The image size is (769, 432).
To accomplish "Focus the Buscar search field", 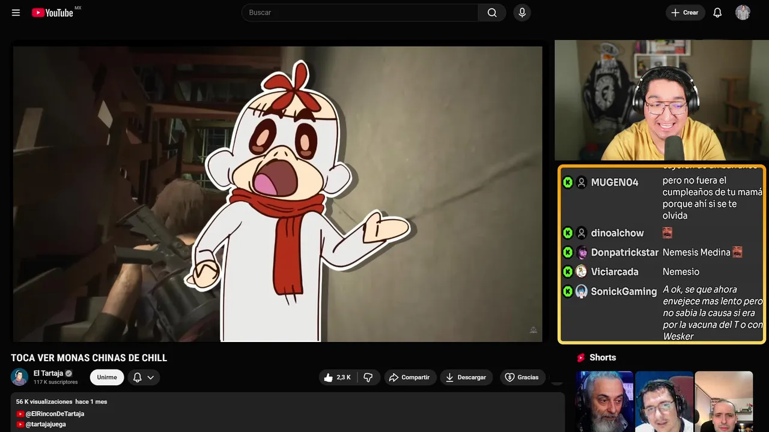I will pos(360,13).
